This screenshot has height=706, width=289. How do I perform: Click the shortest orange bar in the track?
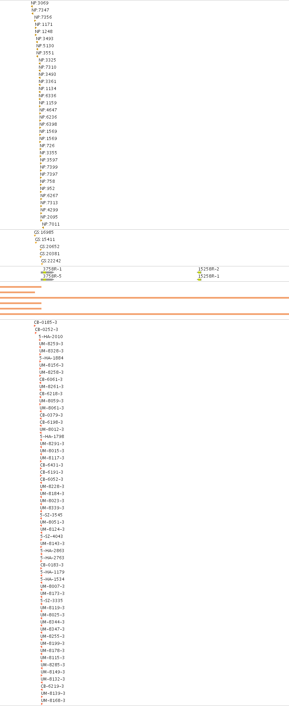tap(17, 292)
